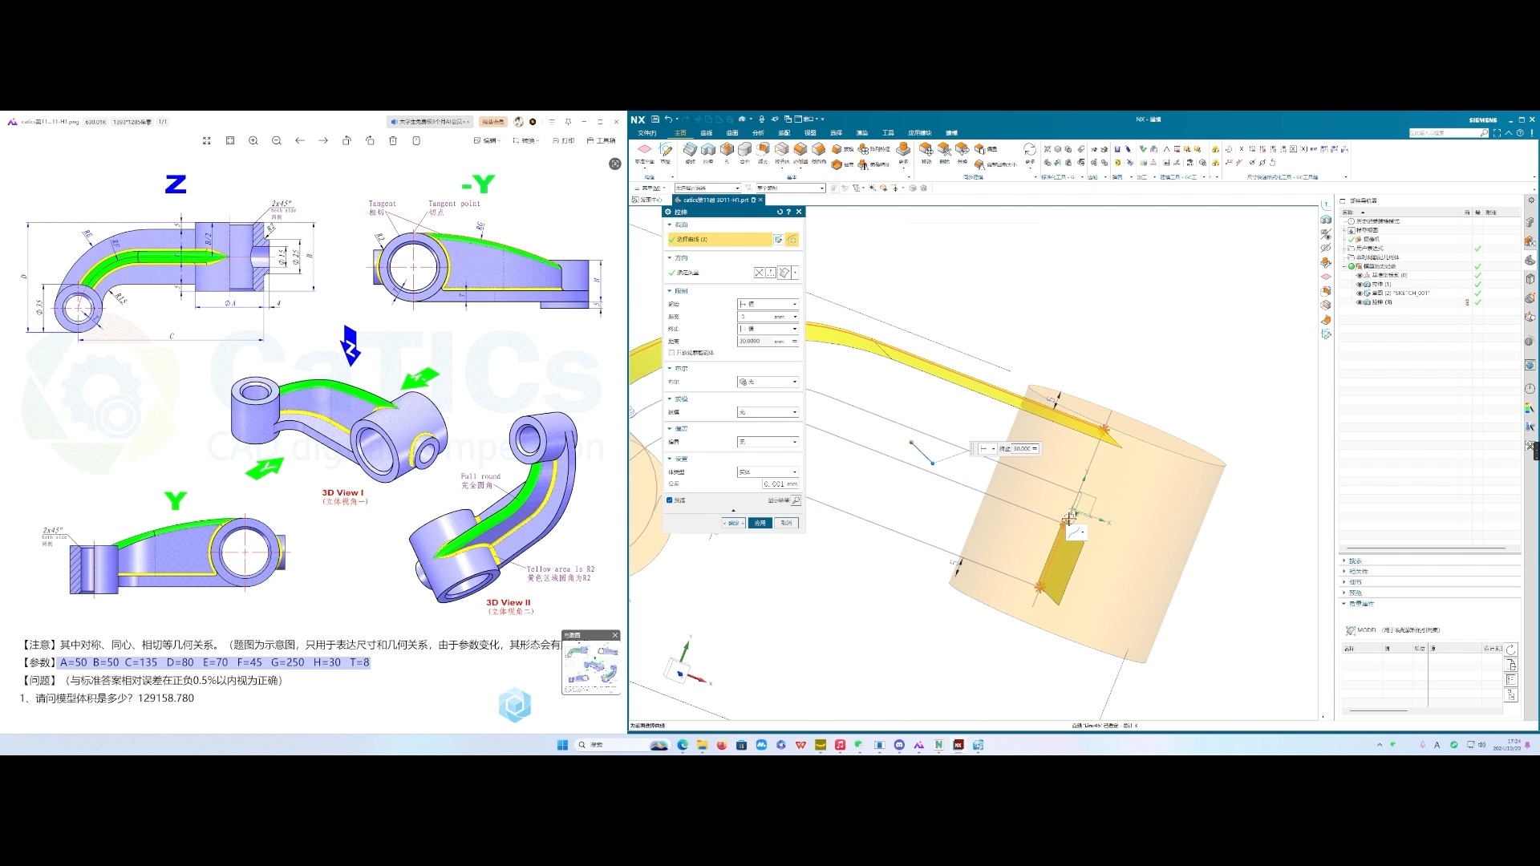Open the File (文件) menu
Image resolution: width=1540 pixels, height=866 pixels.
[x=646, y=133]
